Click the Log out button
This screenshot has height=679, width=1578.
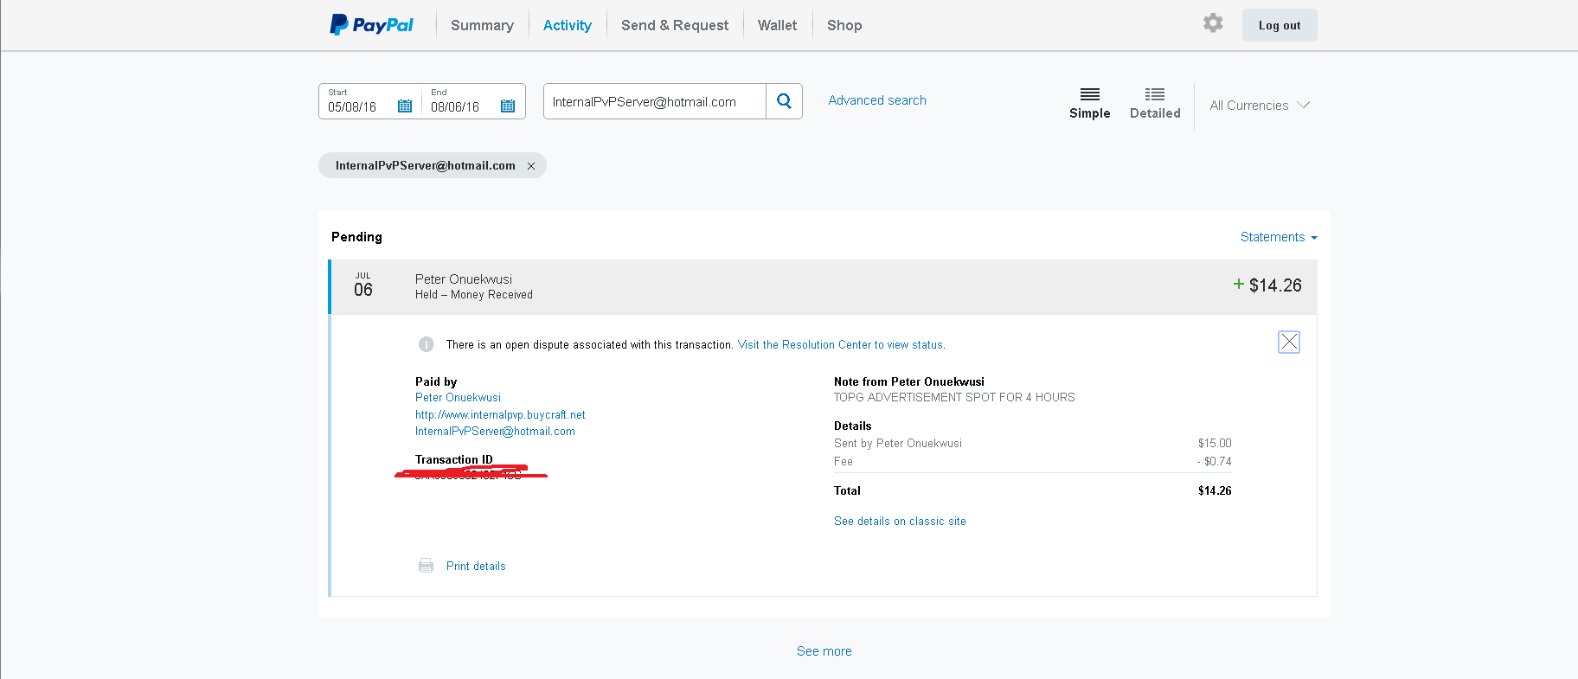(1280, 25)
